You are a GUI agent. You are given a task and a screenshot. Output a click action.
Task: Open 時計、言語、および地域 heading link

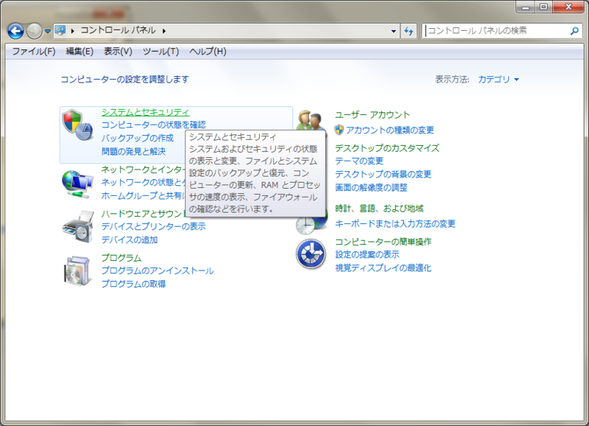click(x=379, y=209)
